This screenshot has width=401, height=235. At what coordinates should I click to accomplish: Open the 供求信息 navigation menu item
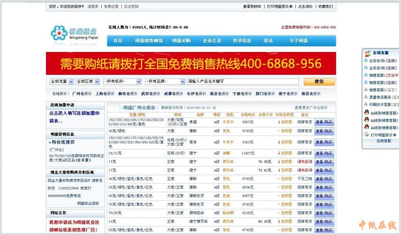[x=242, y=40]
